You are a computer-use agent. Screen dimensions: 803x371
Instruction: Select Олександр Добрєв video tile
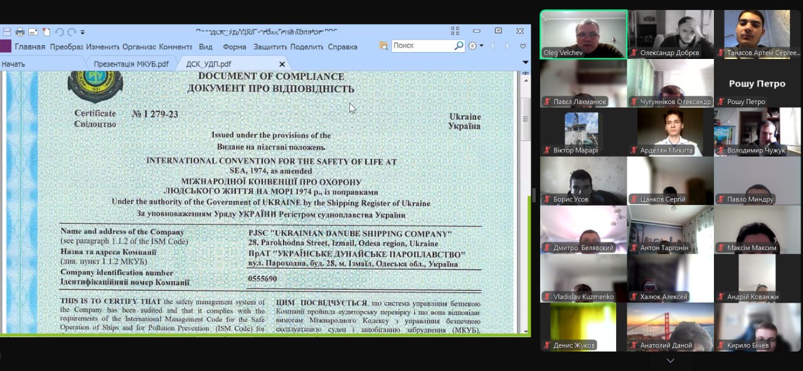point(671,34)
